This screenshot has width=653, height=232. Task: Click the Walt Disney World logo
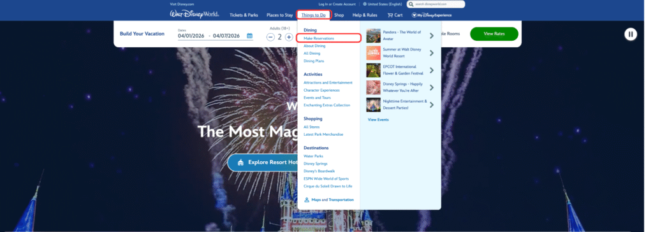(194, 15)
